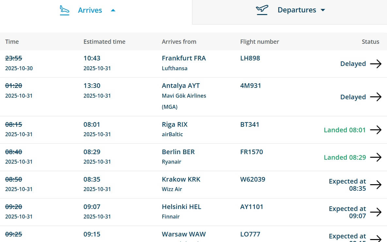Viewport: 387px width, 242px height.
Task: Open details arrow for Krakow W62039 flight
Action: pyautogui.click(x=376, y=185)
